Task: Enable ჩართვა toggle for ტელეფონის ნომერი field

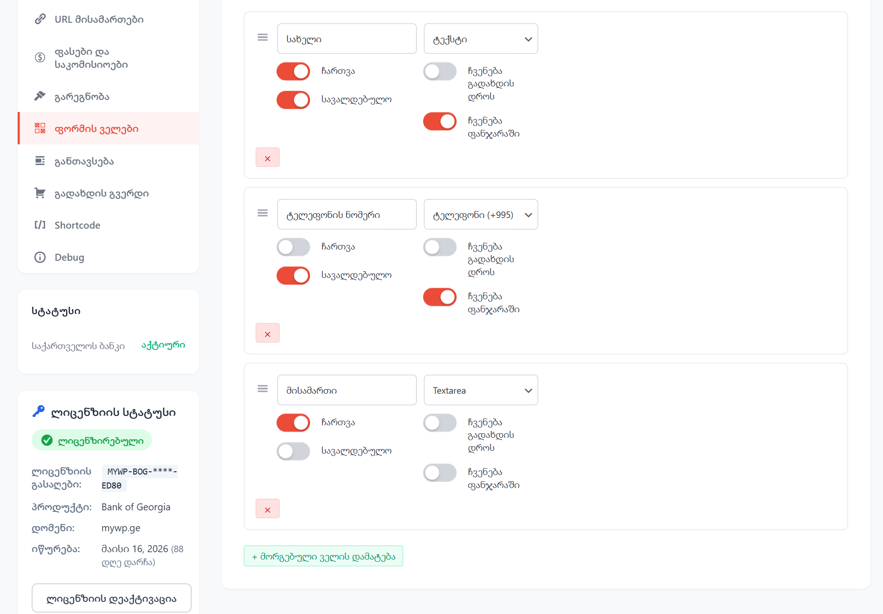Action: click(293, 247)
